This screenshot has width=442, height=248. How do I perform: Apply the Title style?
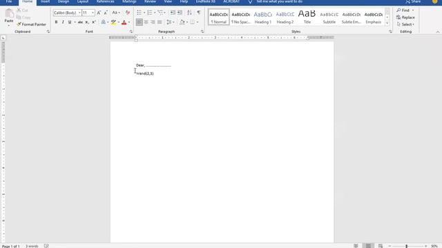pyautogui.click(x=307, y=17)
